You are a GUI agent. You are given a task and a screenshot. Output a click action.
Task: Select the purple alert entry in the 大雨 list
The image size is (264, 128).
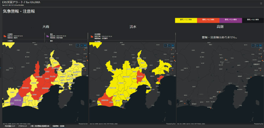(x=66, y=36)
